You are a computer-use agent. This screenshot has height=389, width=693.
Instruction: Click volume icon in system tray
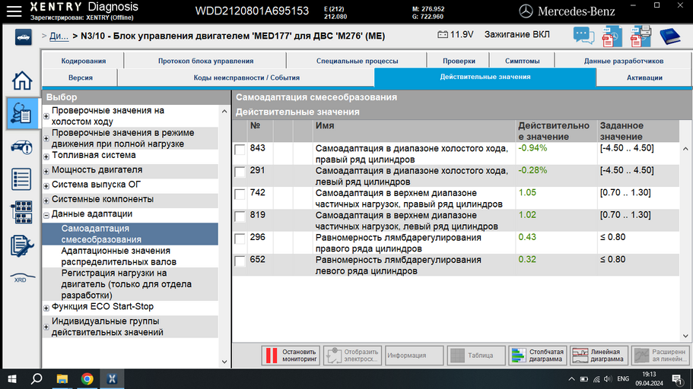click(608, 379)
